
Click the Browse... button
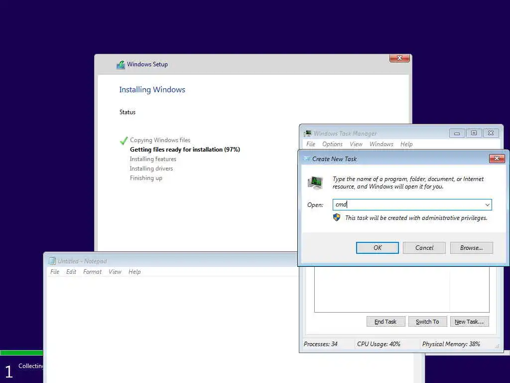[x=471, y=248]
